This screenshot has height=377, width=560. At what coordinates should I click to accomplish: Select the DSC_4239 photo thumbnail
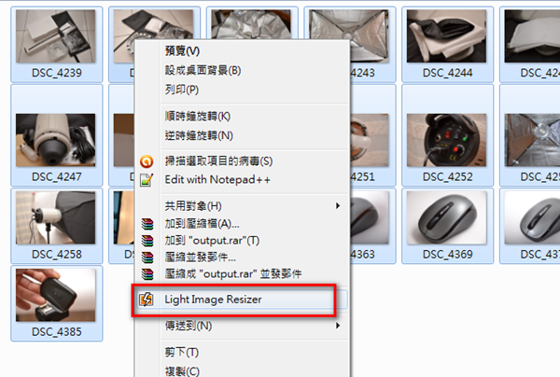pyautogui.click(x=56, y=44)
